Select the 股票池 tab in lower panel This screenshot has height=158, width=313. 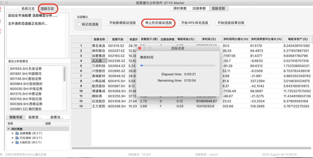[x=59, y=117]
